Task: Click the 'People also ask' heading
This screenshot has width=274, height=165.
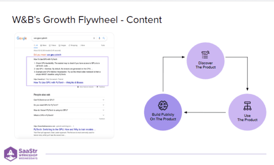Action: click(x=42, y=95)
